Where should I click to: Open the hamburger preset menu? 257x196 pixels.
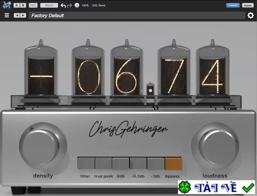pyautogui.click(x=7, y=15)
